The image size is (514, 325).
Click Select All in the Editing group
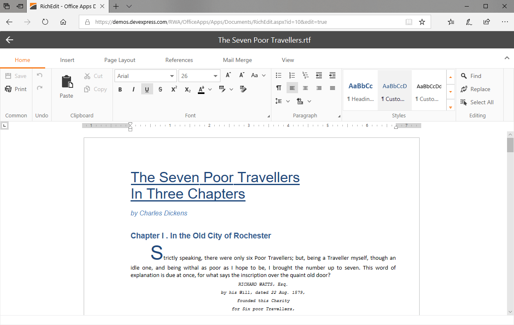(x=478, y=102)
